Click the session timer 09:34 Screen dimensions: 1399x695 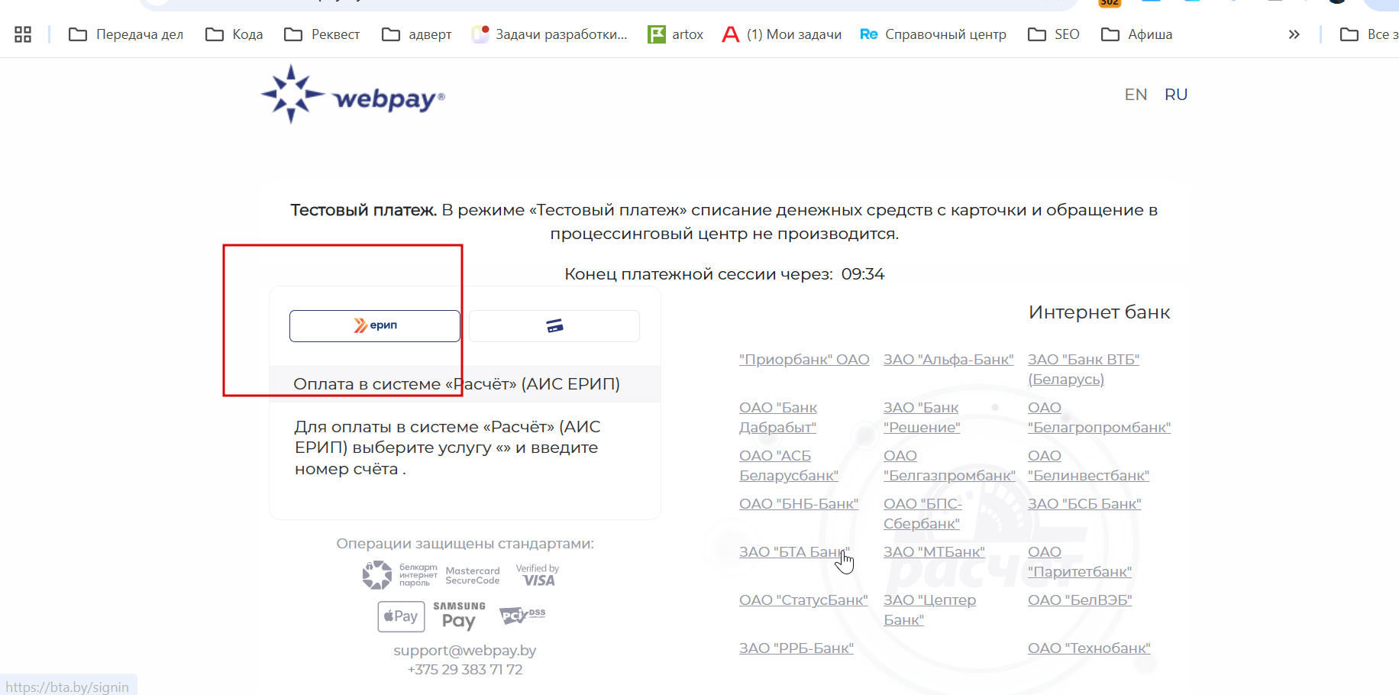[863, 274]
